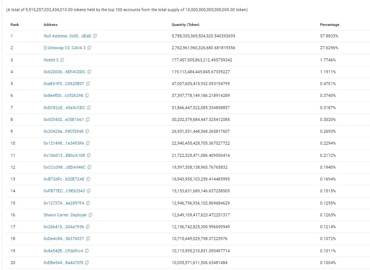Open holder 0xB72dFc...b32E72AE
The width and height of the screenshot is (370, 270).
click(64, 179)
